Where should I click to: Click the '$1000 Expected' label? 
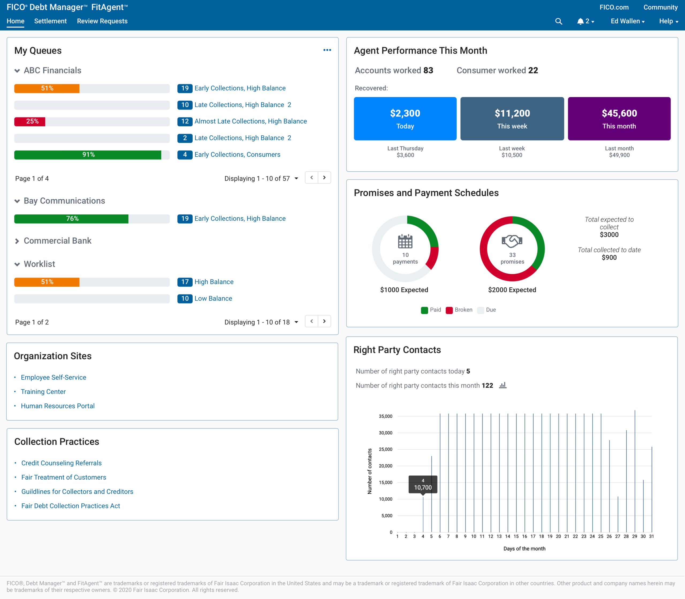pos(404,290)
